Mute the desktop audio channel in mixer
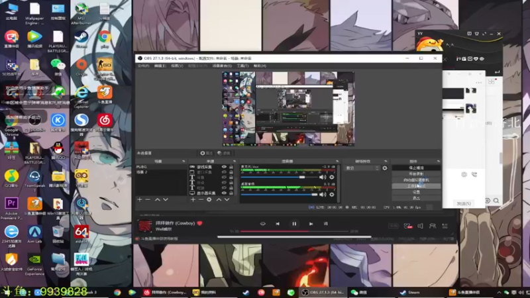Image resolution: width=530 pixels, height=298 pixels. 323,194
